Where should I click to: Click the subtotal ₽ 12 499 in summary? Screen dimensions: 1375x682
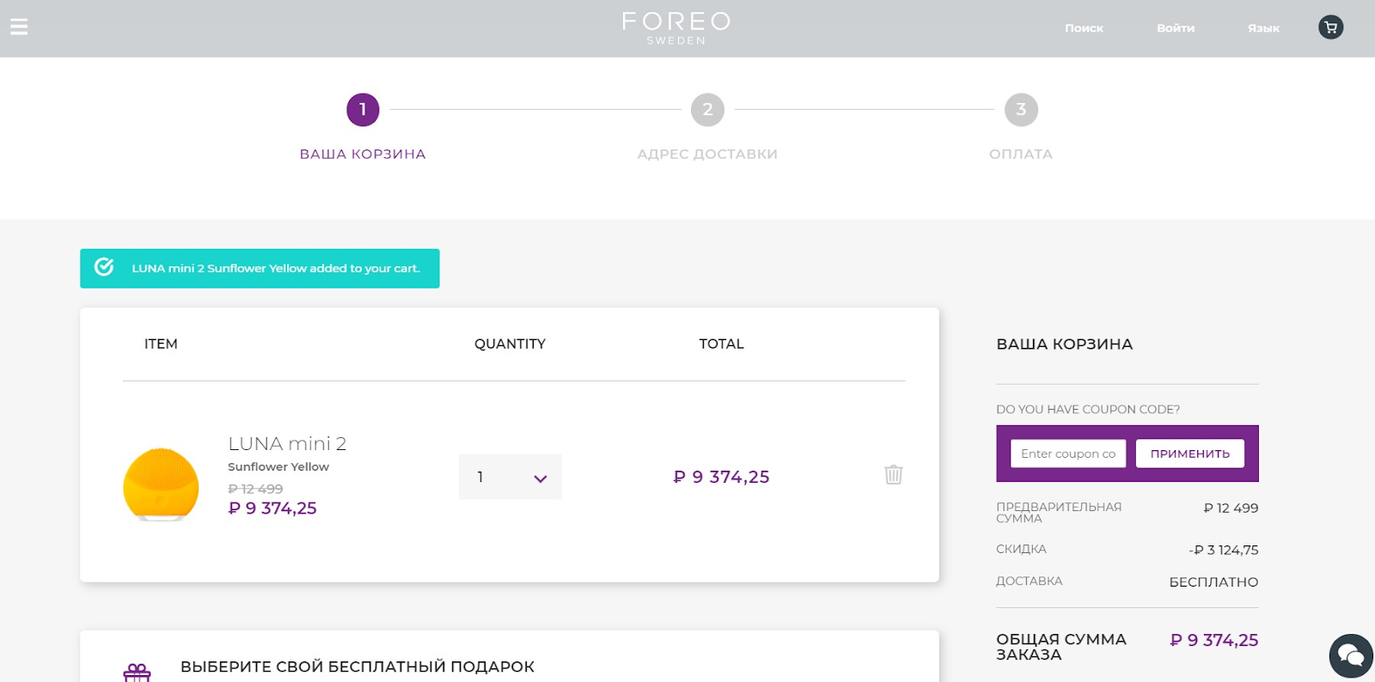(x=1231, y=508)
